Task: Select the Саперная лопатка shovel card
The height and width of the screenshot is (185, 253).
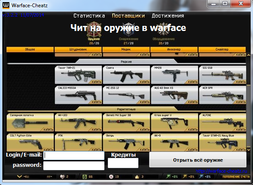Action: (x=30, y=122)
